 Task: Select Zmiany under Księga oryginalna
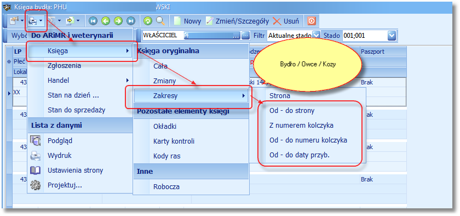click(191, 81)
